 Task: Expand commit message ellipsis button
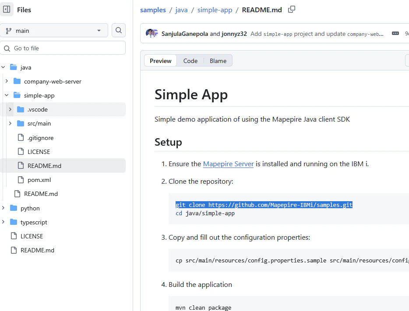[x=395, y=34]
